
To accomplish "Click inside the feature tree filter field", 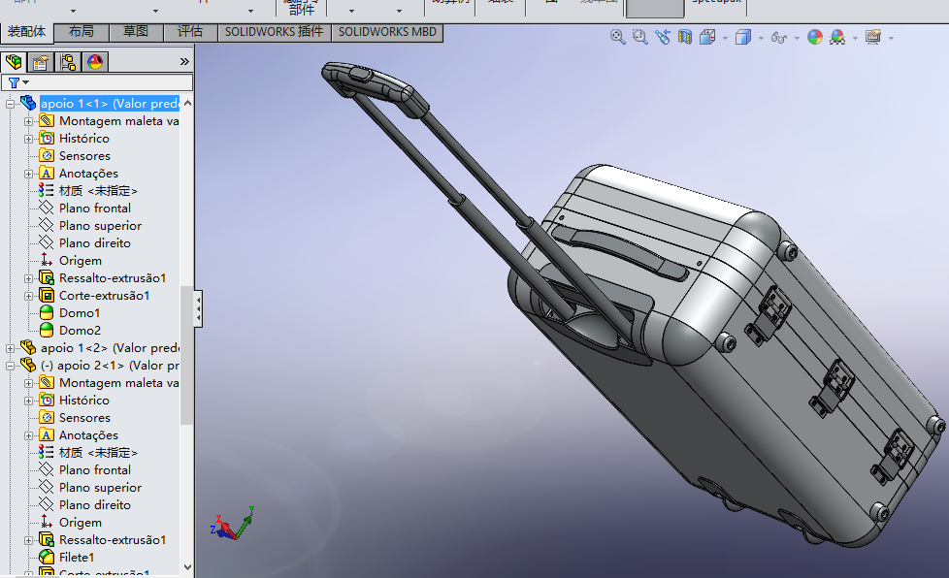I will (97, 82).
